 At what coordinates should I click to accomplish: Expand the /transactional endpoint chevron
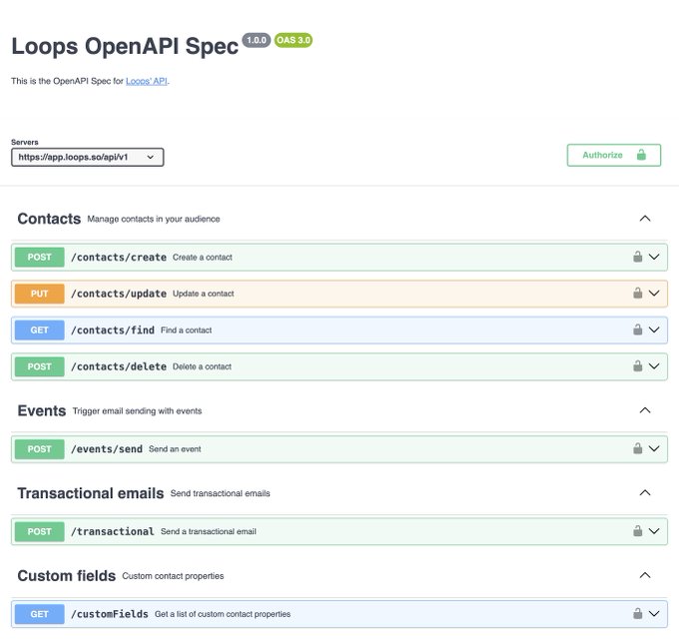pyautogui.click(x=654, y=531)
